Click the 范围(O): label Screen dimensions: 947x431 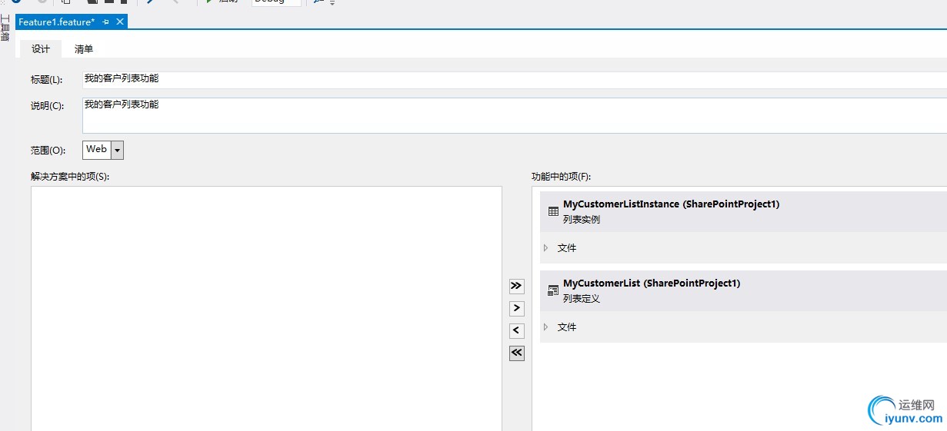48,151
